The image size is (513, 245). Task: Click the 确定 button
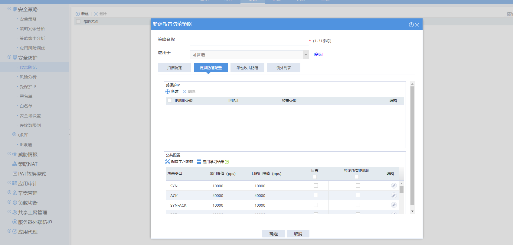[273, 234]
